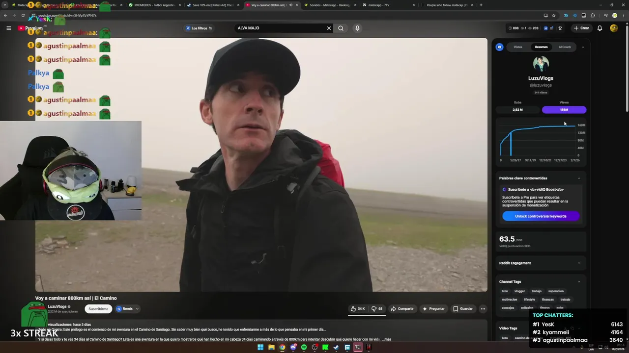The image size is (629, 353).
Task: Open Spotify from the taskbar
Action: (x=304, y=348)
